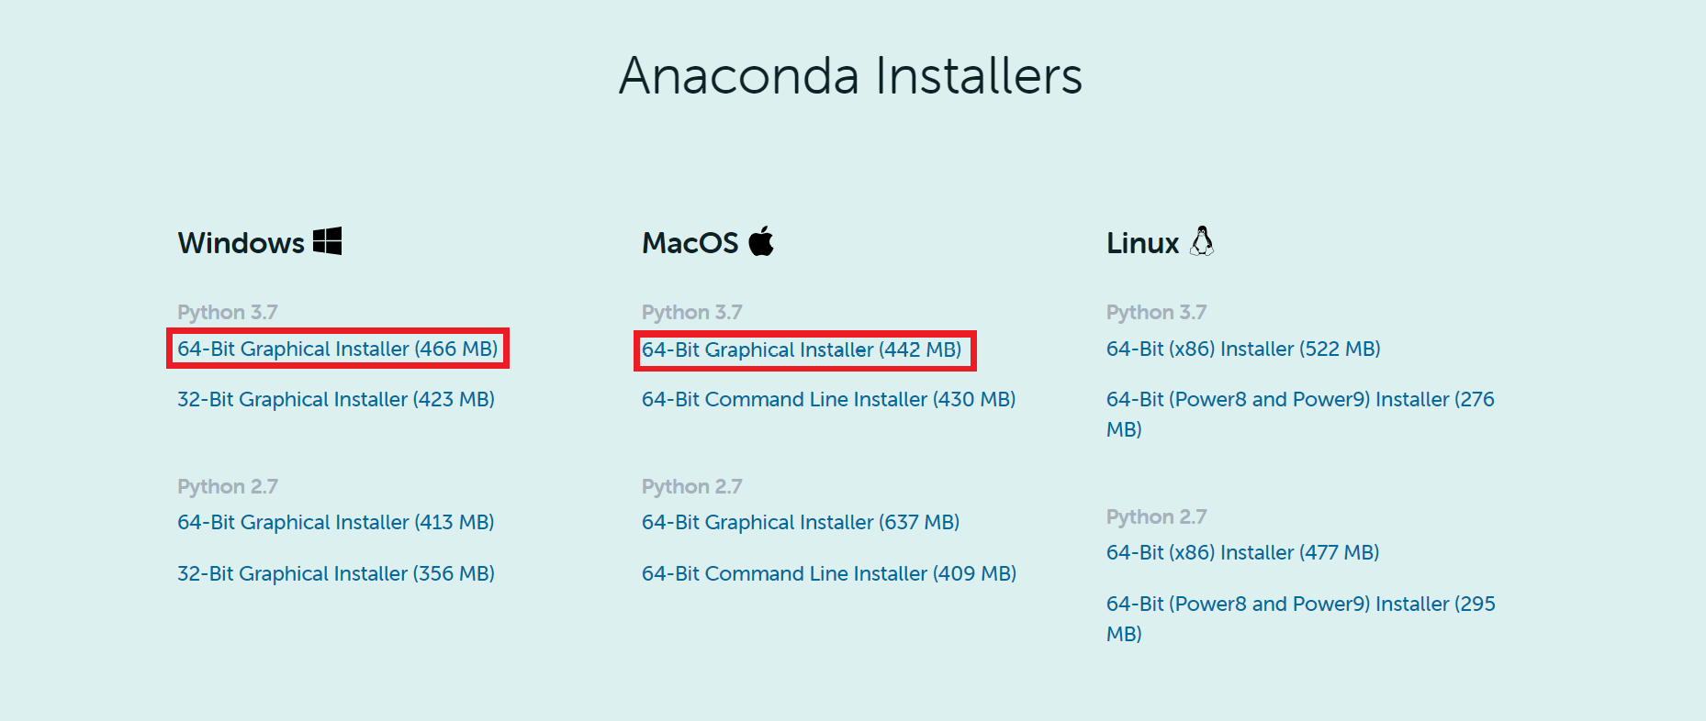Download MacOS 64-Bit Graphical Installer (442 MB)

pos(804,349)
